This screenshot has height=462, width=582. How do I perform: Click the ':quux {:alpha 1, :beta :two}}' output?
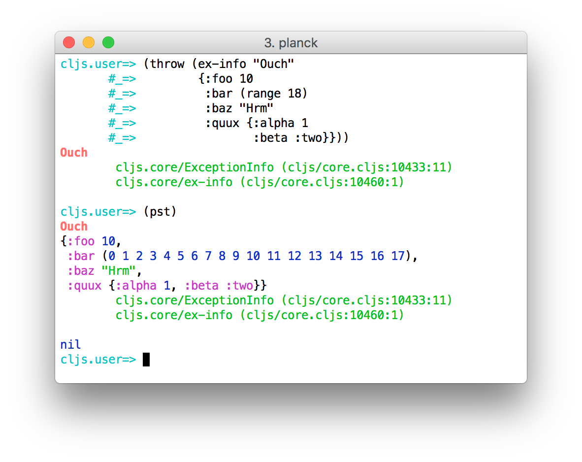tap(167, 286)
